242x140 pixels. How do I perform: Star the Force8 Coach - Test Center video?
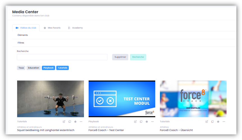tap(147, 121)
